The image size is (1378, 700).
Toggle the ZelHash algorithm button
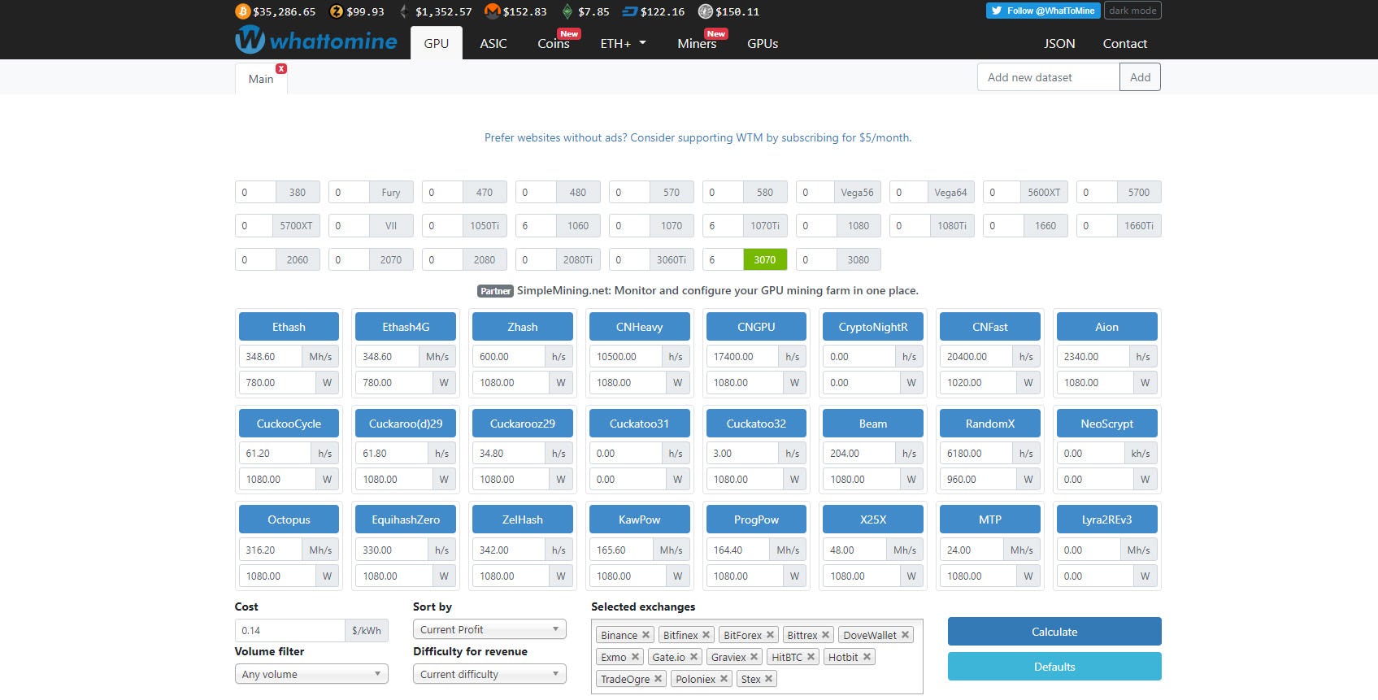pos(523,520)
